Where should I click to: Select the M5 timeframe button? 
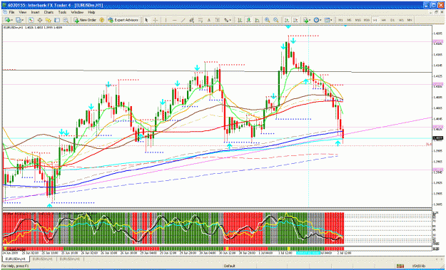(x=349, y=20)
